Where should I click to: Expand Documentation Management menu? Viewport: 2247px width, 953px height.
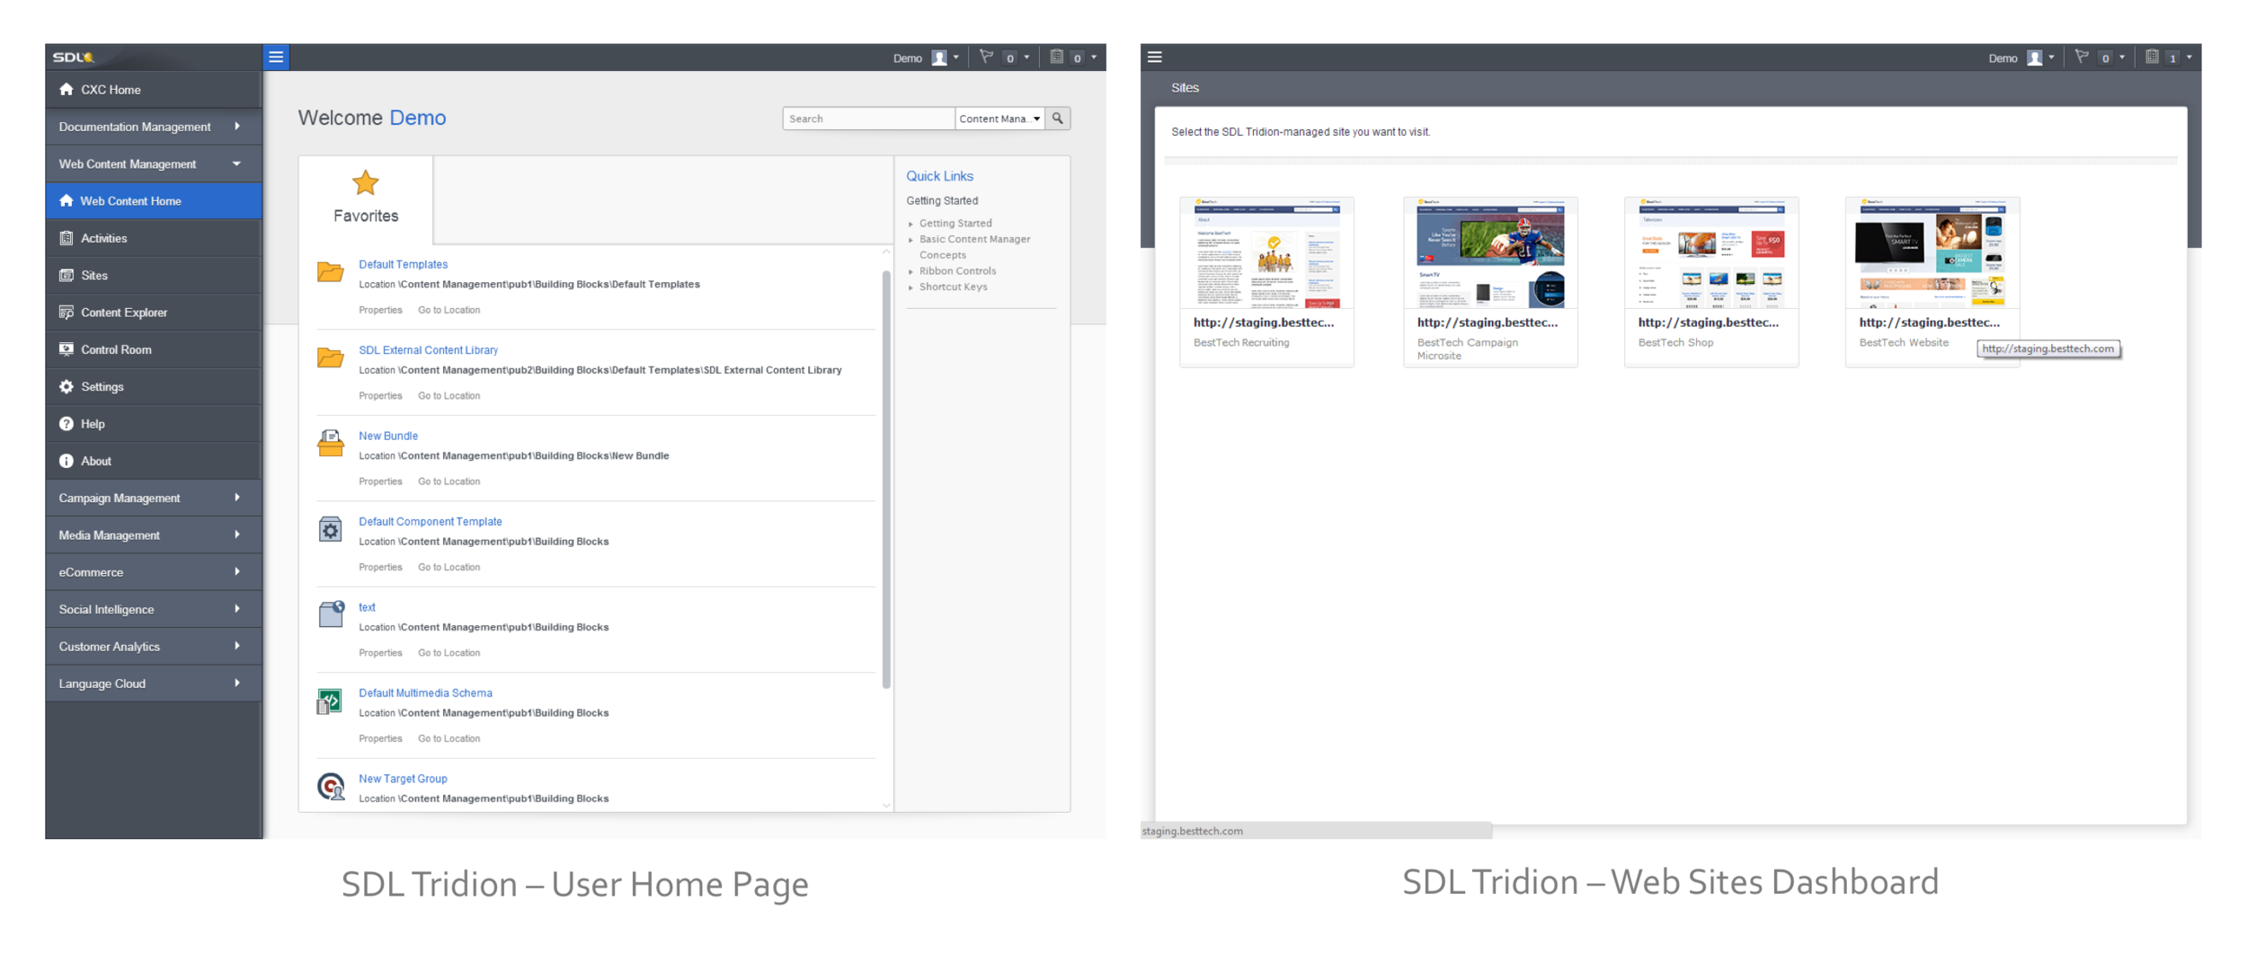pos(154,127)
